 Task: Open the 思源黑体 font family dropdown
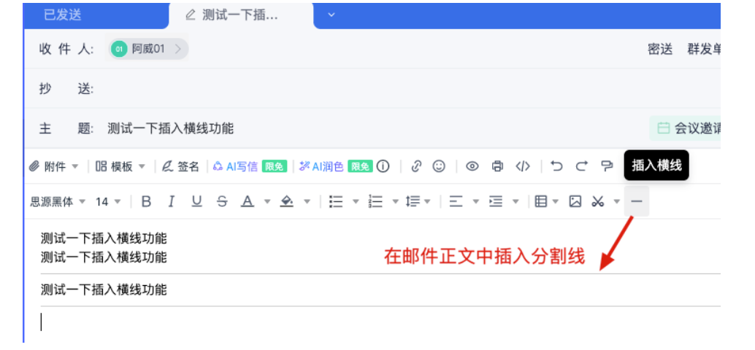click(x=58, y=201)
